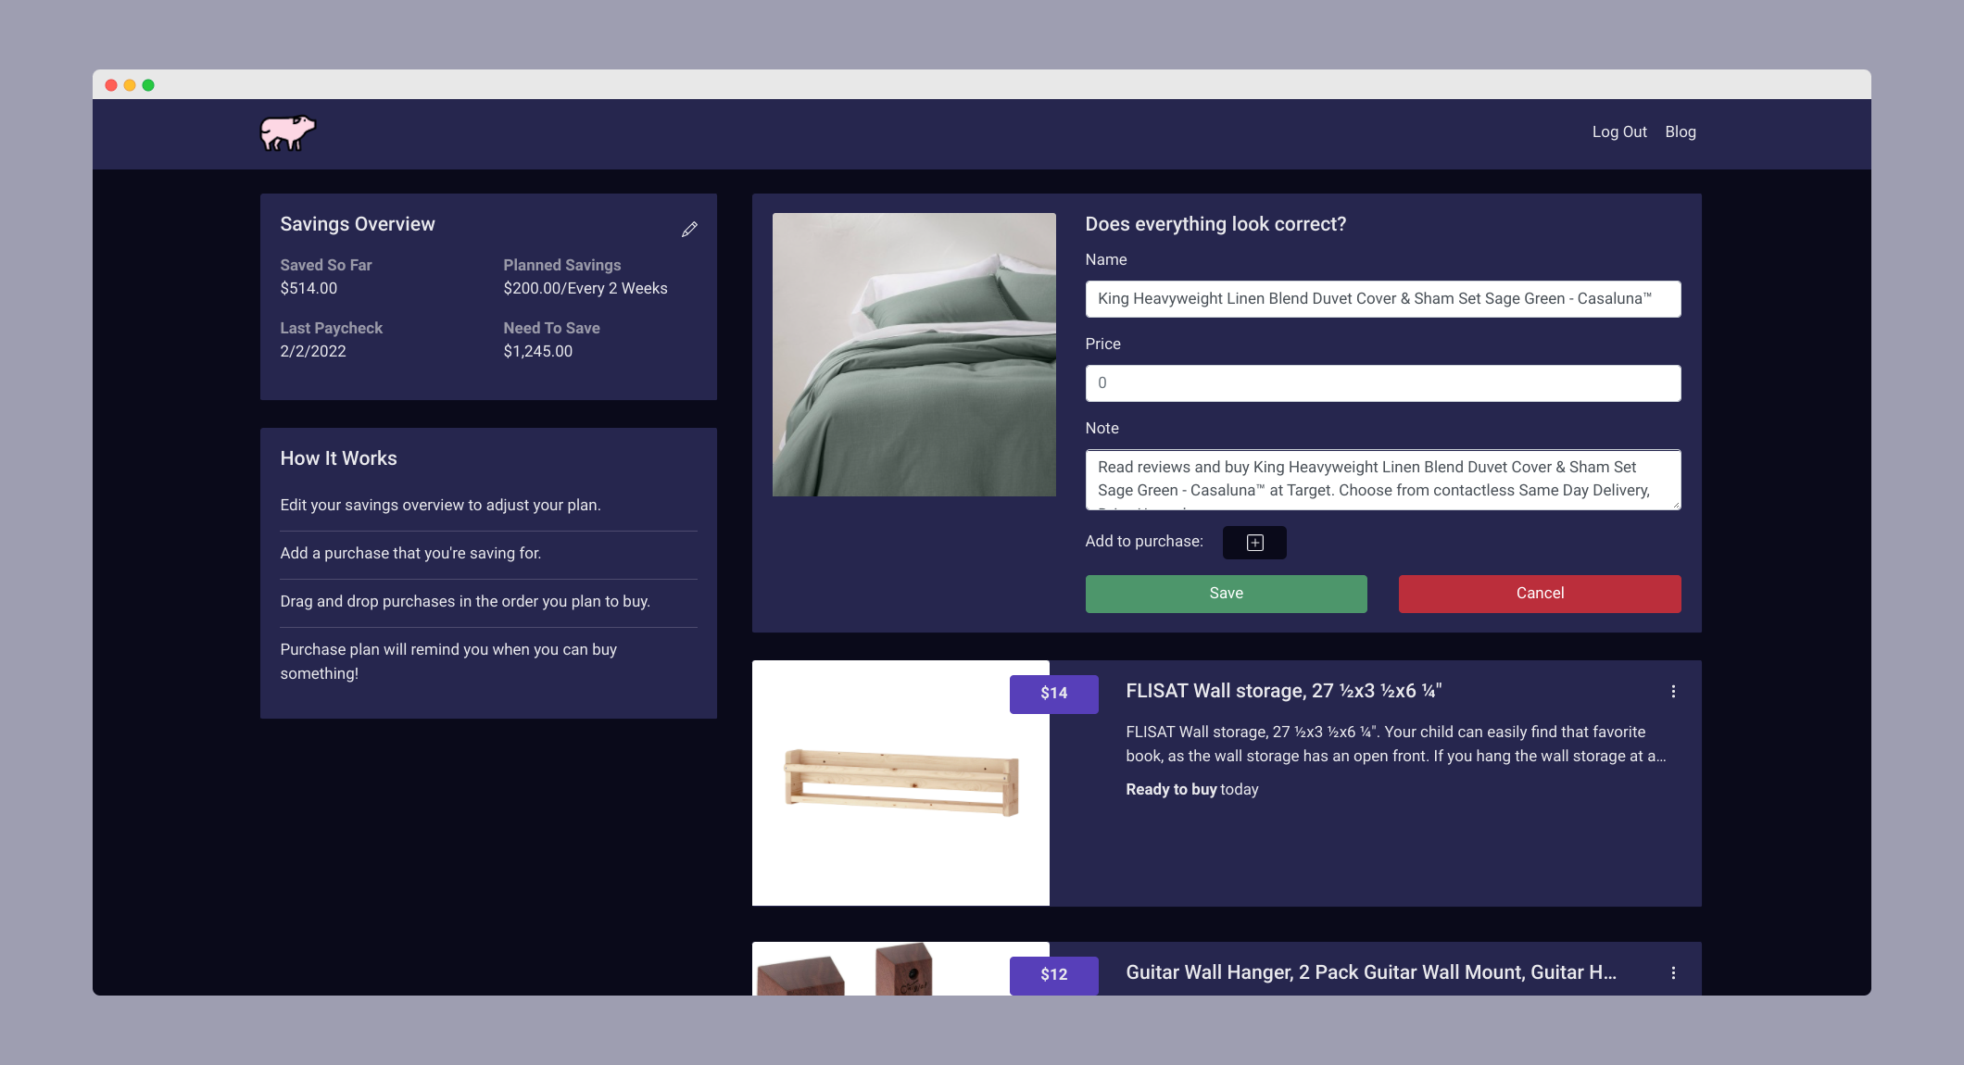Image resolution: width=1964 pixels, height=1065 pixels.
Task: Open the Guitar Wall Hanger options menu
Action: pos(1673,972)
